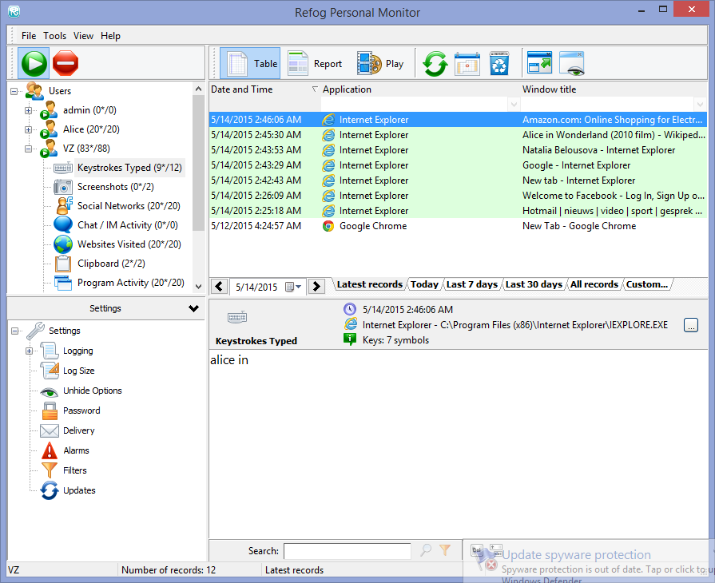Select the All records tab
The image size is (715, 583).
coord(594,284)
